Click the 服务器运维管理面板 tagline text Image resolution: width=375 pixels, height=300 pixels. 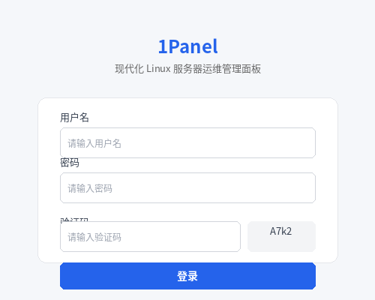(x=217, y=69)
